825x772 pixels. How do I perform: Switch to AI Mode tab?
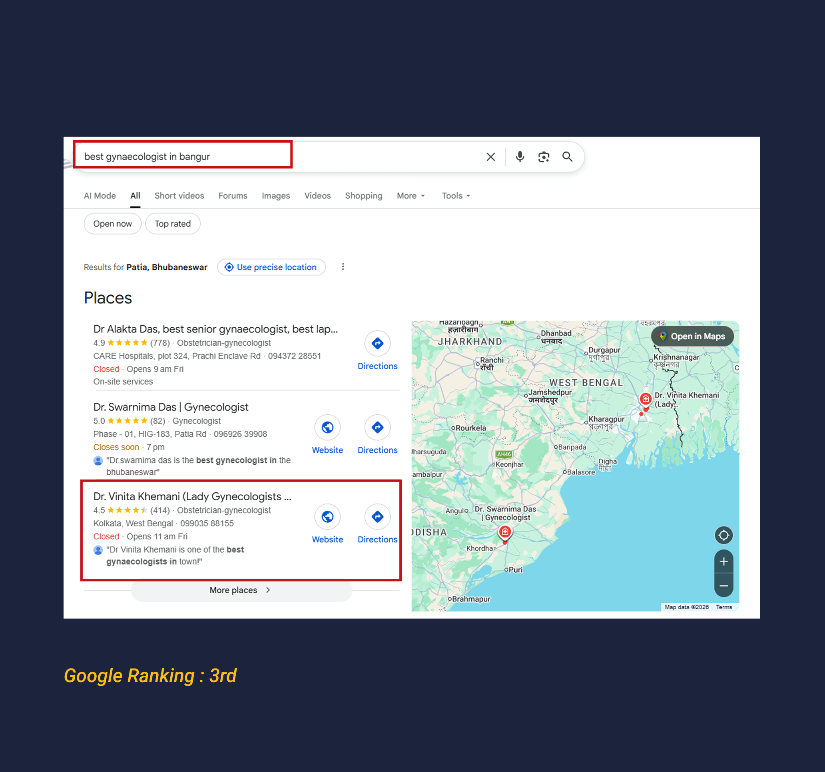(100, 196)
